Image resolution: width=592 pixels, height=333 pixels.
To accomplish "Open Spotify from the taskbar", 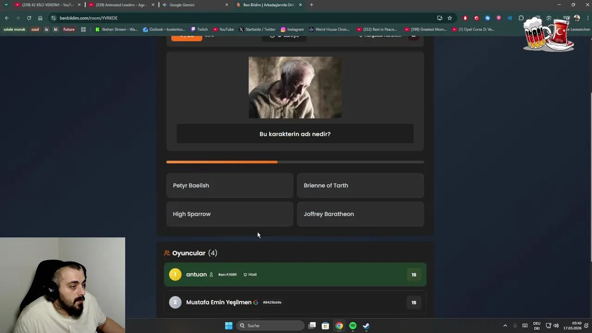I will pos(353,326).
